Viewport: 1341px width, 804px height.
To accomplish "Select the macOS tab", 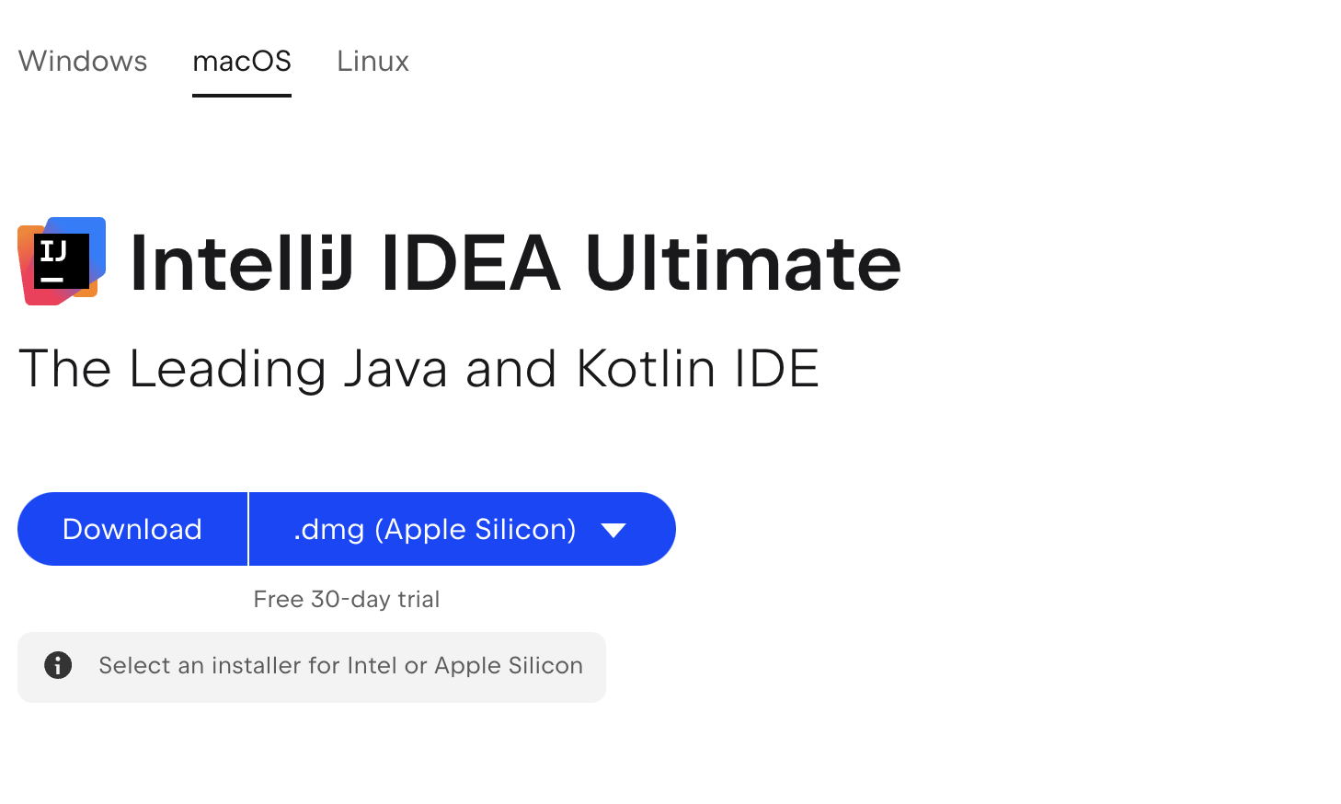I will (x=242, y=61).
